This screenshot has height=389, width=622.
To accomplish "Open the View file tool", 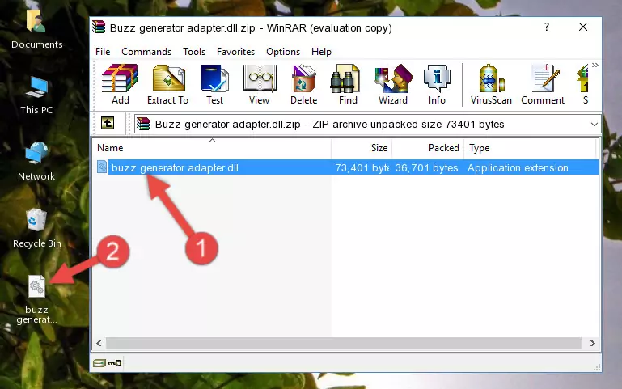I will click(260, 84).
